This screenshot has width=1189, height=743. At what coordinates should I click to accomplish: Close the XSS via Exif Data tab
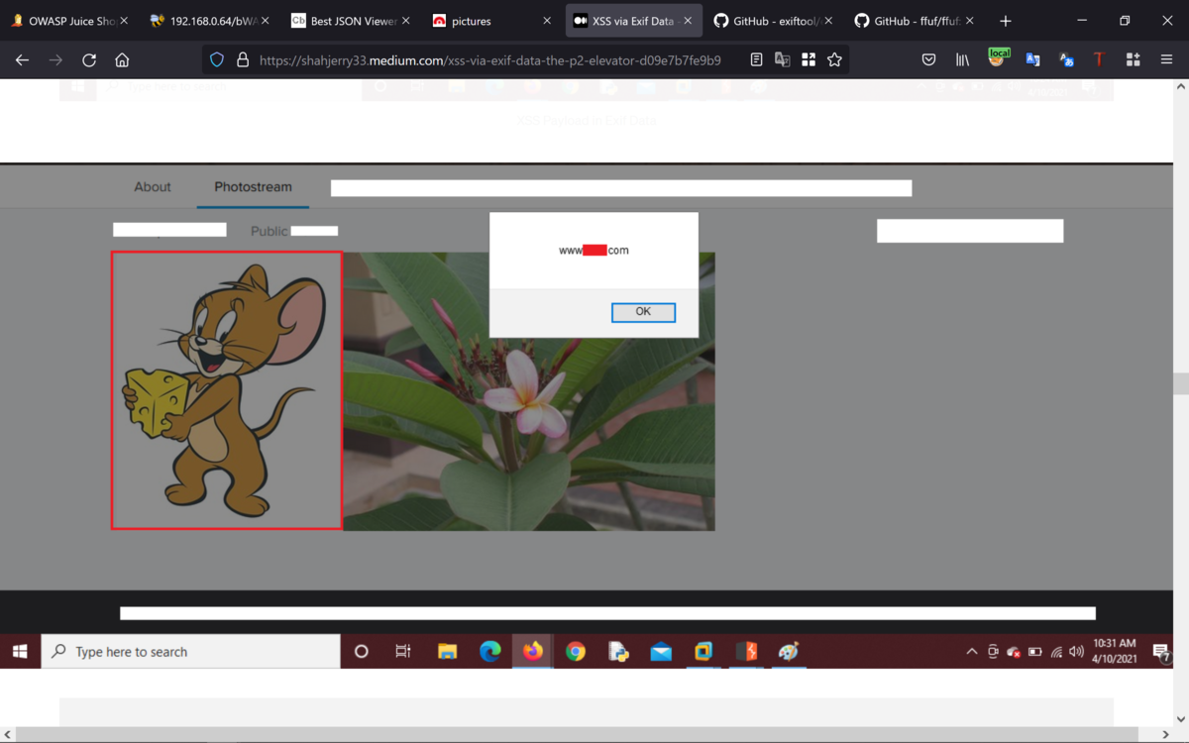tap(688, 21)
